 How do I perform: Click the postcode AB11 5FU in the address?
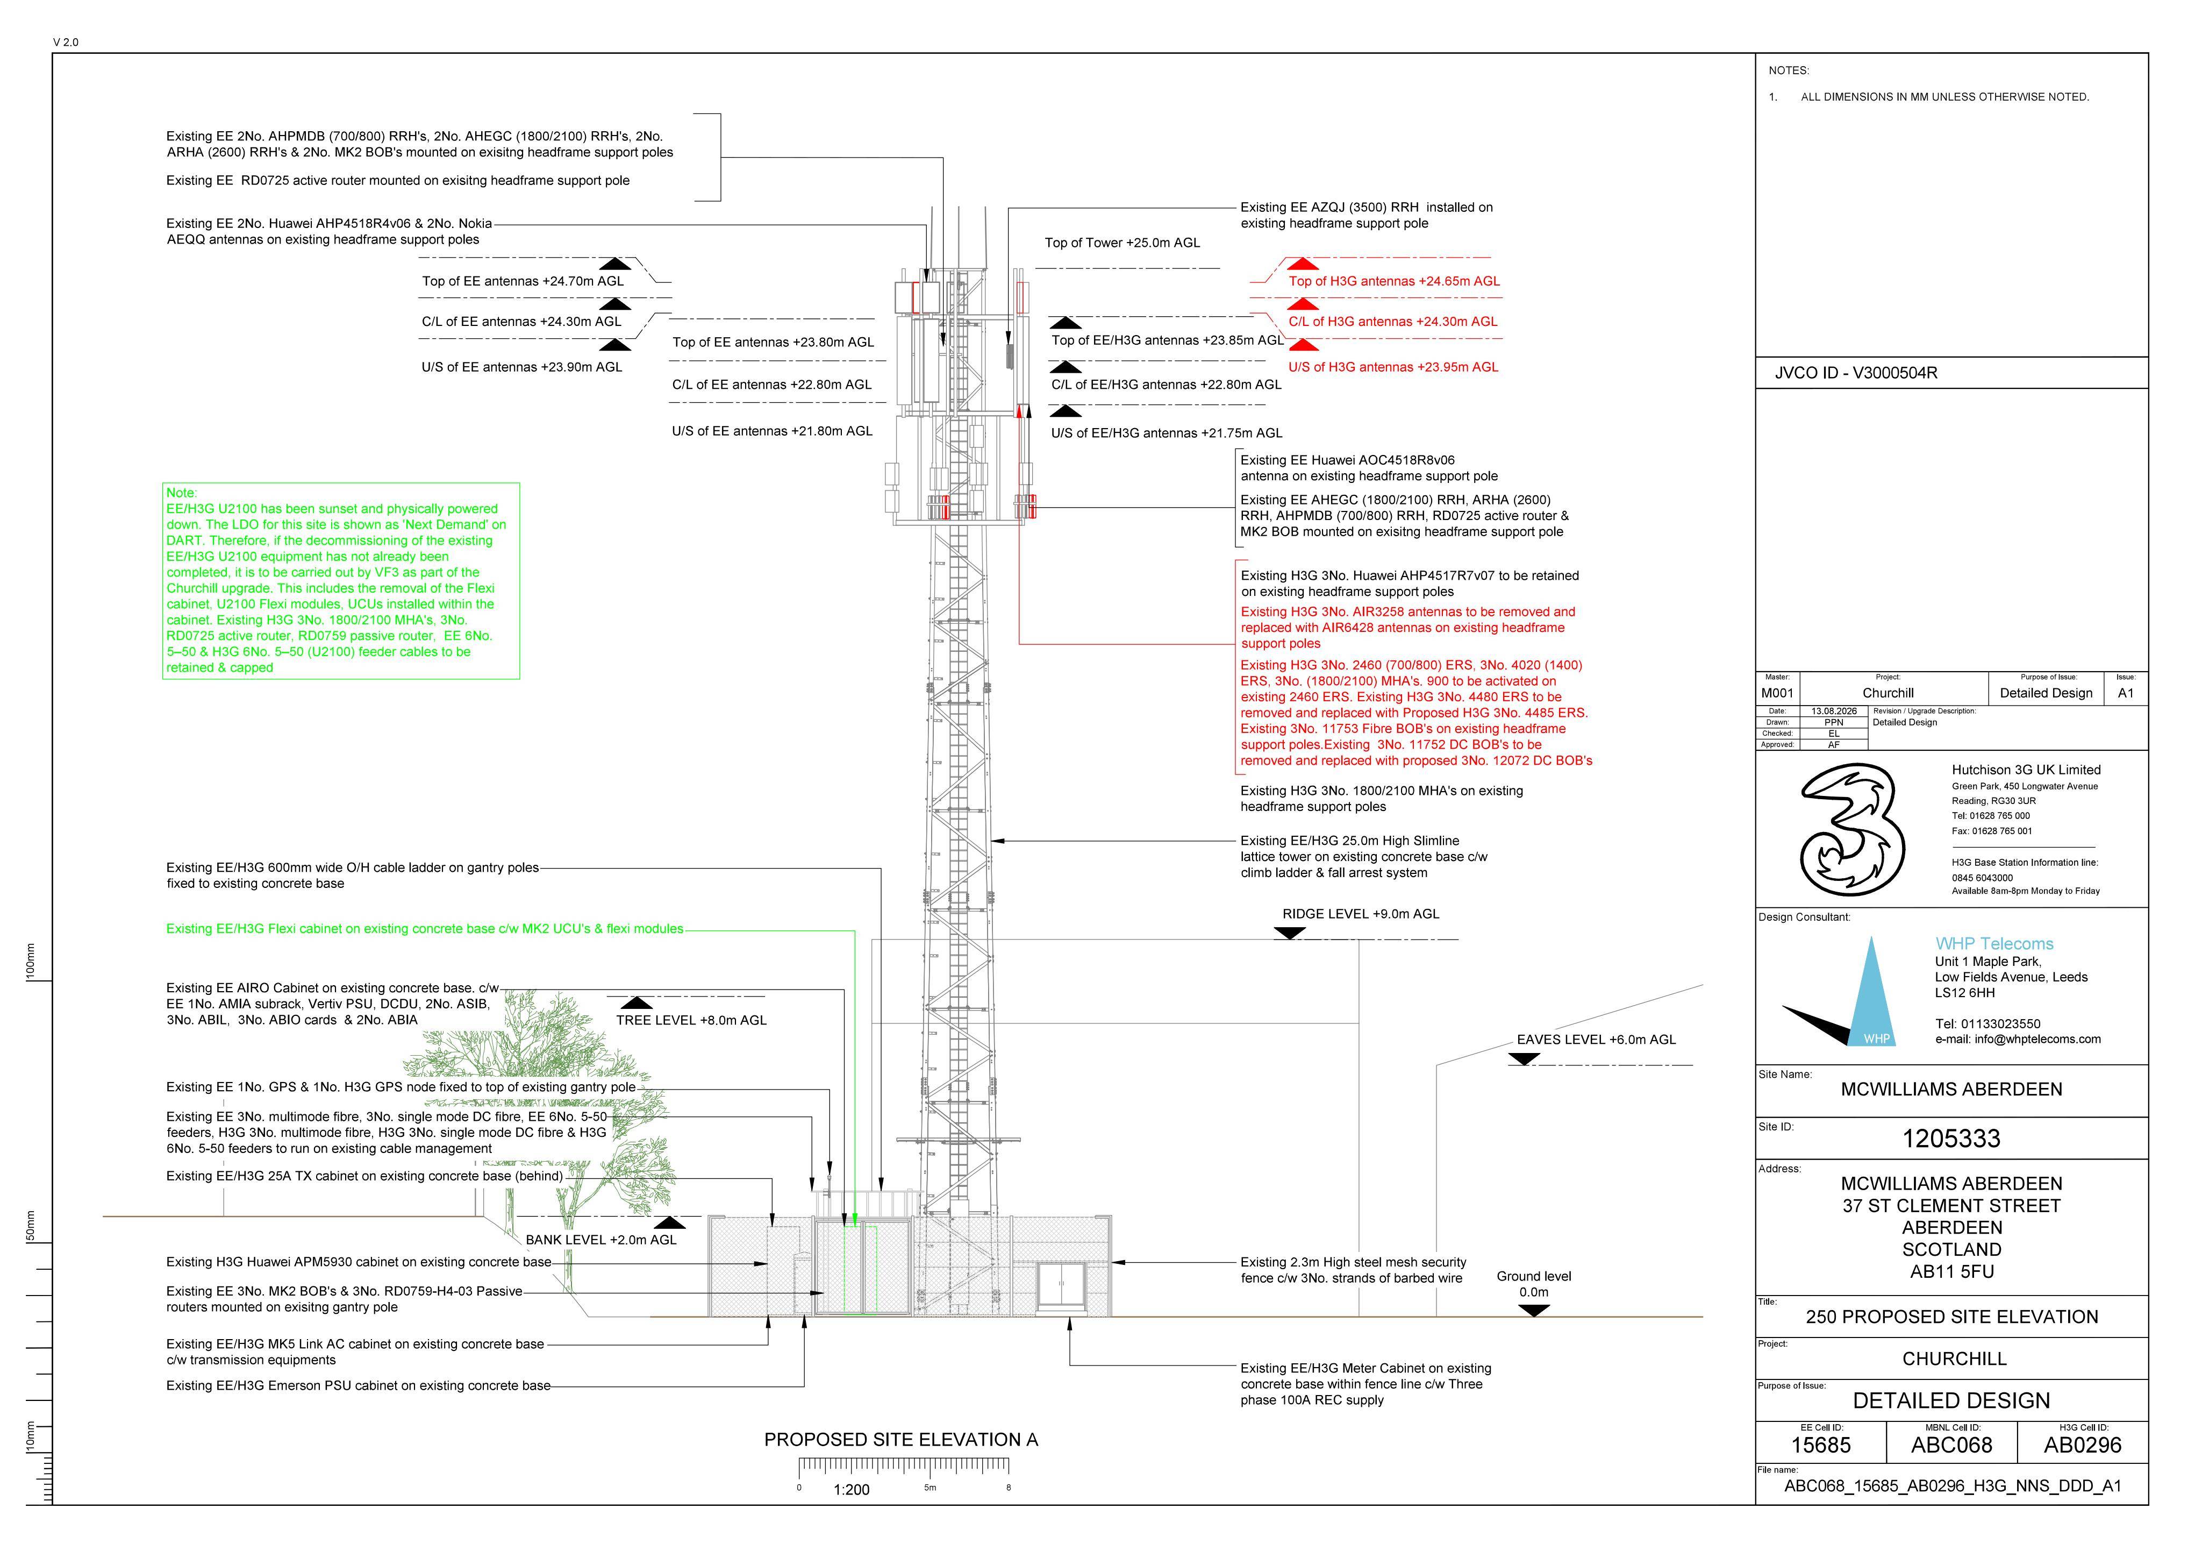point(1951,1272)
